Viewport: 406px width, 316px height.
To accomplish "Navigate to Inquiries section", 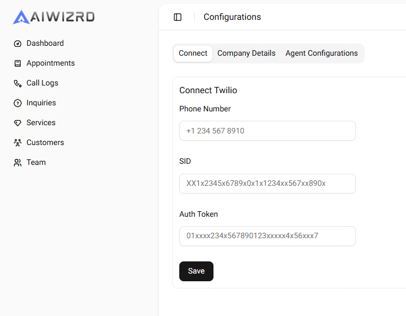I will tap(41, 103).
